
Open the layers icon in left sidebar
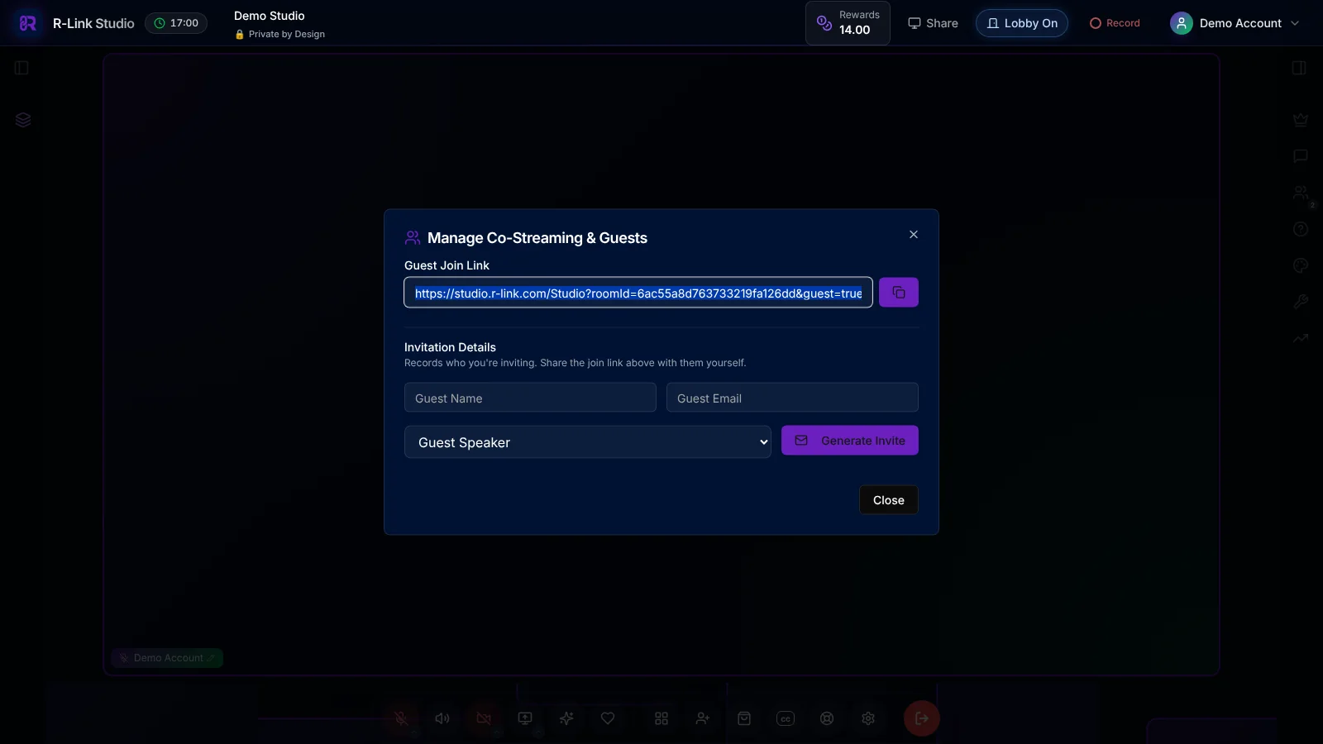tap(23, 120)
